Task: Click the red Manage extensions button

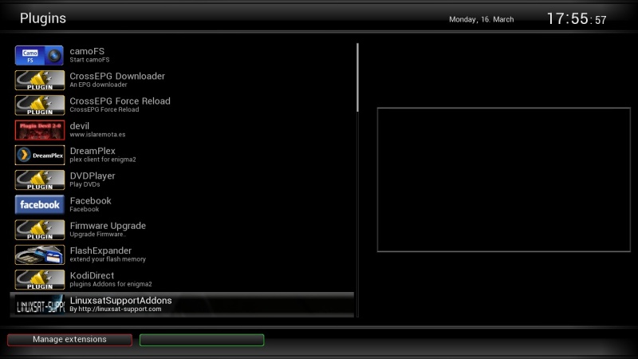Action: 69,340
